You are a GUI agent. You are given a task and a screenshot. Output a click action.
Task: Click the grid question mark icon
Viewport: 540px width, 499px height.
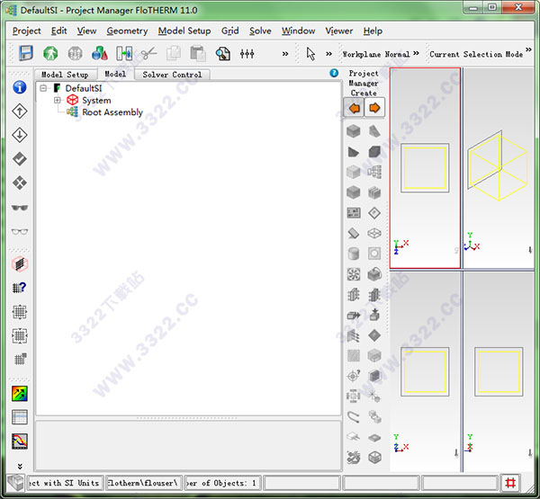click(x=20, y=288)
